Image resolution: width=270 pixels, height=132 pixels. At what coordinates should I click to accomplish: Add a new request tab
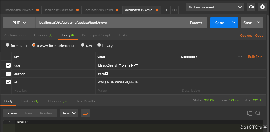(x=166, y=10)
